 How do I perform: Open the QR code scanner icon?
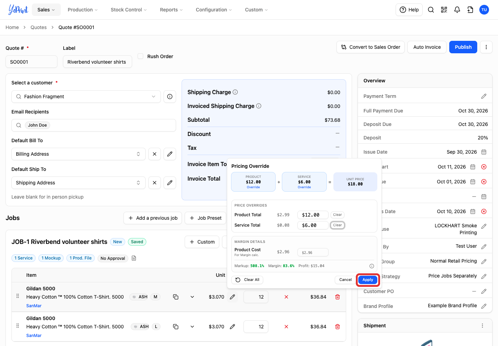click(x=444, y=10)
